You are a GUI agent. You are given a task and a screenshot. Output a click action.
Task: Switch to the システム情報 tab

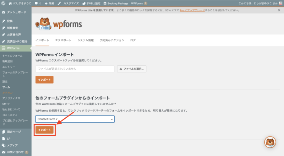pos(86,40)
